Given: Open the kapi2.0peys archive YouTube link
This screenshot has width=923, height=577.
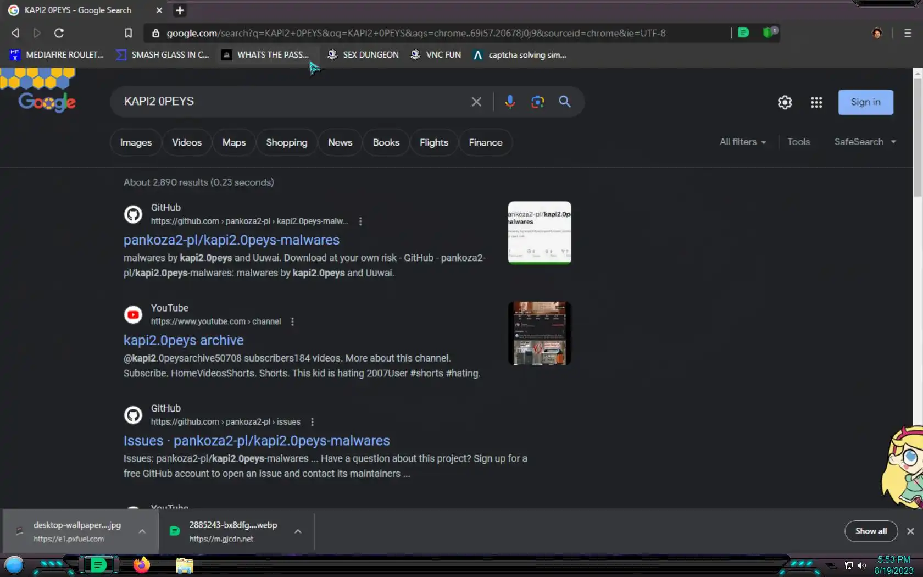Looking at the screenshot, I should 184,341.
